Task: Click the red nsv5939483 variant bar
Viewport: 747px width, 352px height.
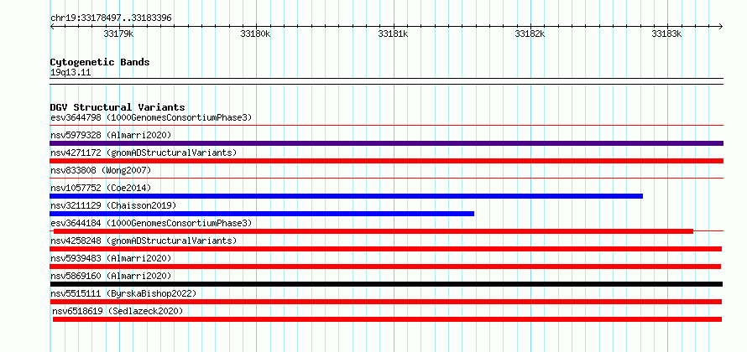Action: [385, 267]
